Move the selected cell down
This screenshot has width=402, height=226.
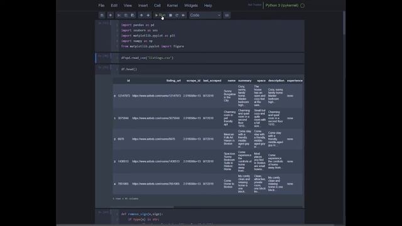pos(148,15)
